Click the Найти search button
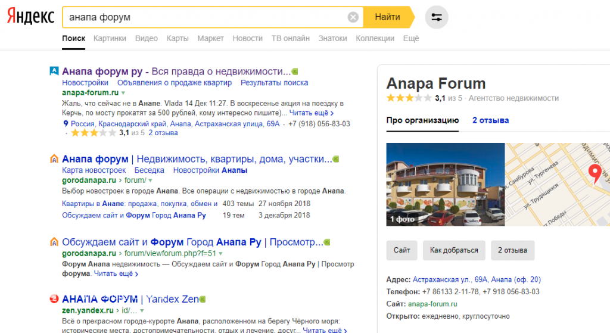 pyautogui.click(x=387, y=17)
